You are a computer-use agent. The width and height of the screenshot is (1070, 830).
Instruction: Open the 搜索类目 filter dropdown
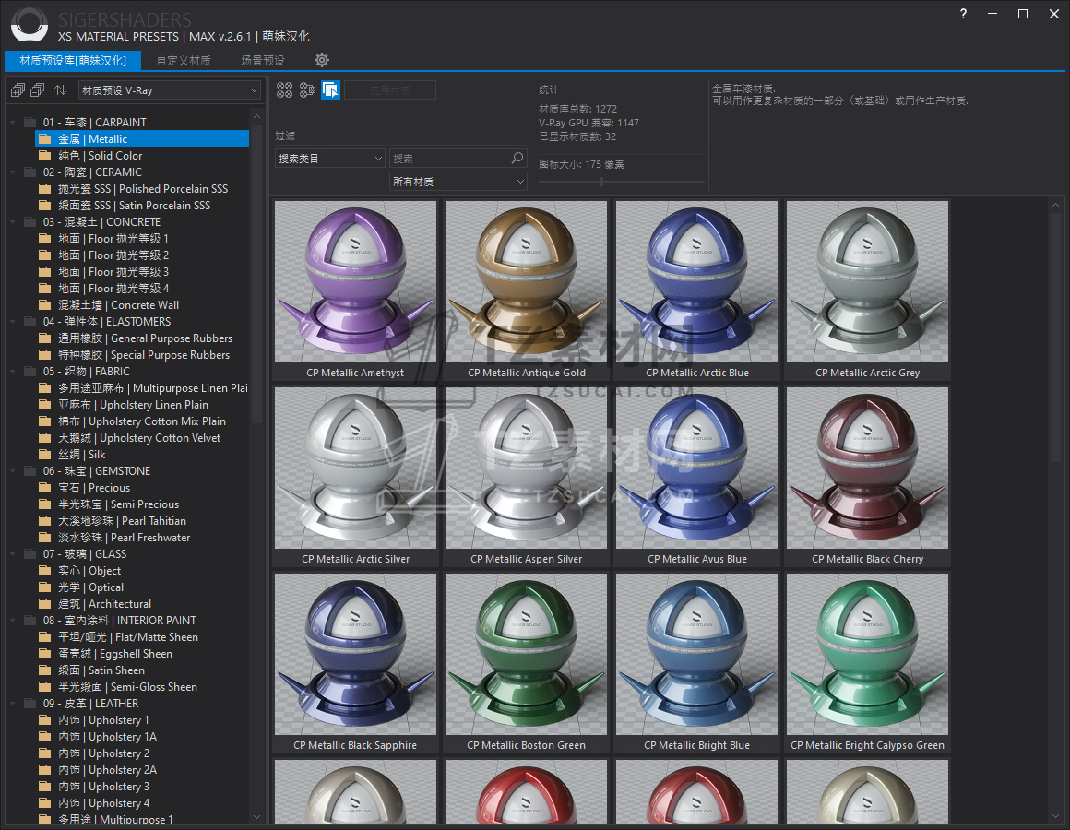330,159
